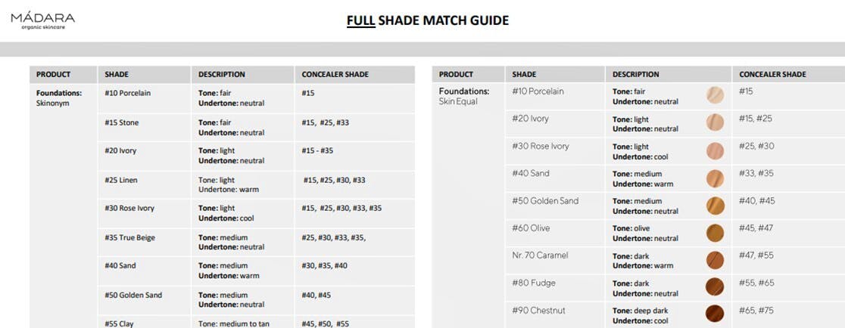Click the #40 Sand swatch circle
Screen dimensions: 845x328
tap(715, 178)
